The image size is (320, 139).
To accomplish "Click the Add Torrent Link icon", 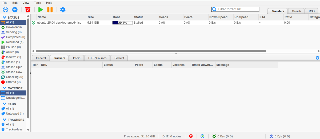I will pos(6,10).
